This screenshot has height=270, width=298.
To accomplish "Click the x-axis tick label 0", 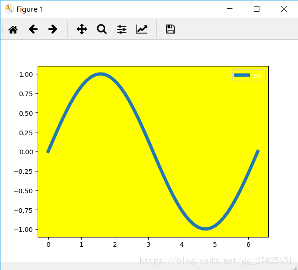I will pos(48,244).
